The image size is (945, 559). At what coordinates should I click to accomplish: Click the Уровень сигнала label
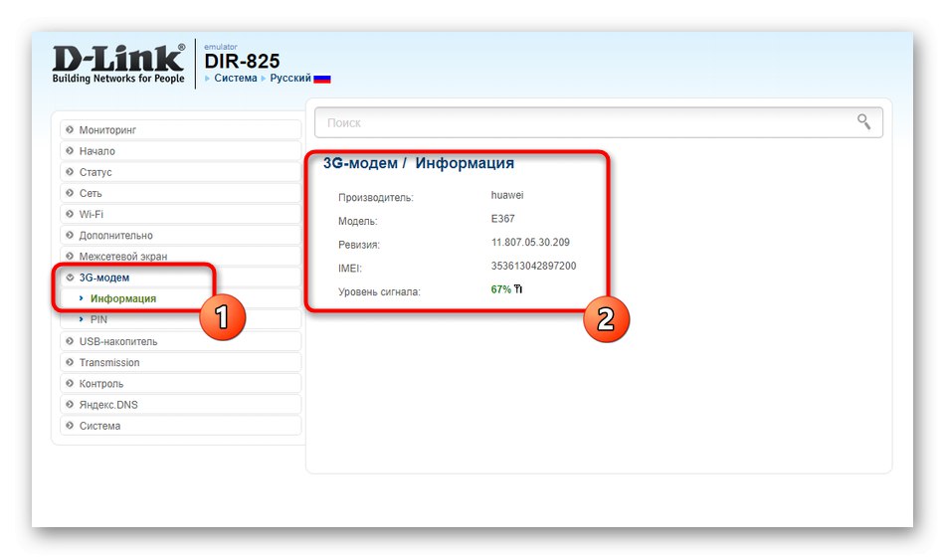[379, 291]
